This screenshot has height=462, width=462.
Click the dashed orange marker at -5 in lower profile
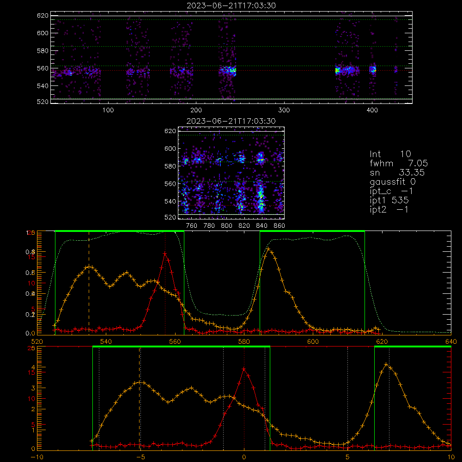click(x=140, y=398)
